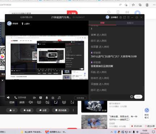Click the video clip record icon
Viewport: 156px width, 134px height.
click(47, 102)
